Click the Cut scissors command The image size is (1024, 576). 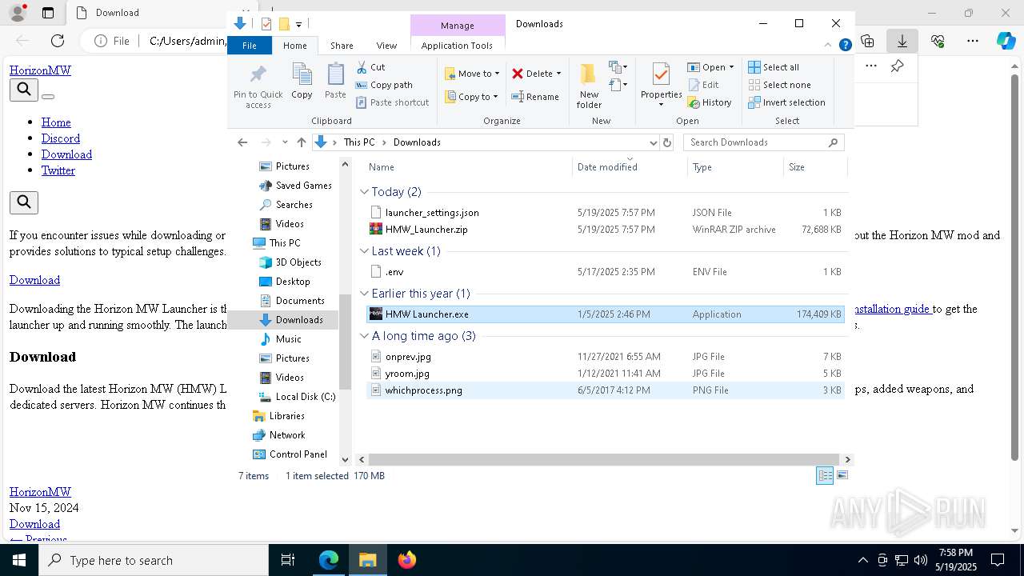coord(370,67)
